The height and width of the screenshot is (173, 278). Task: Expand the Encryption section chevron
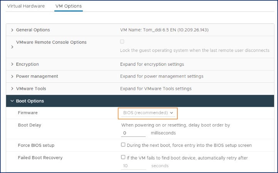(12, 64)
